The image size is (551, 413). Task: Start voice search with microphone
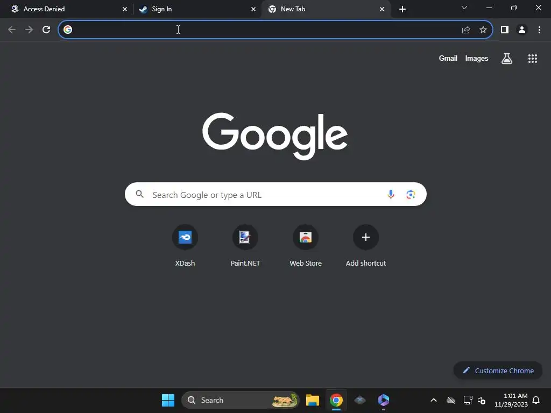(x=391, y=194)
